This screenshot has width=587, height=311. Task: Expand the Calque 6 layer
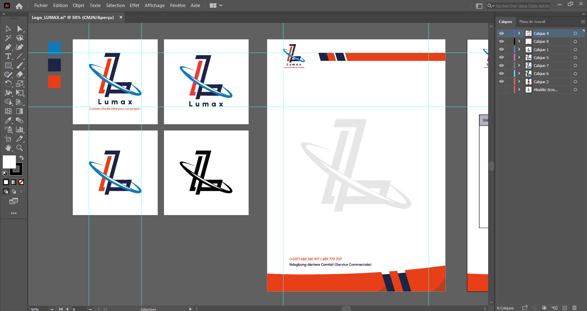click(519, 73)
